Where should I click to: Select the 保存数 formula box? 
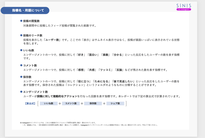pyautogui.click(x=93, y=103)
